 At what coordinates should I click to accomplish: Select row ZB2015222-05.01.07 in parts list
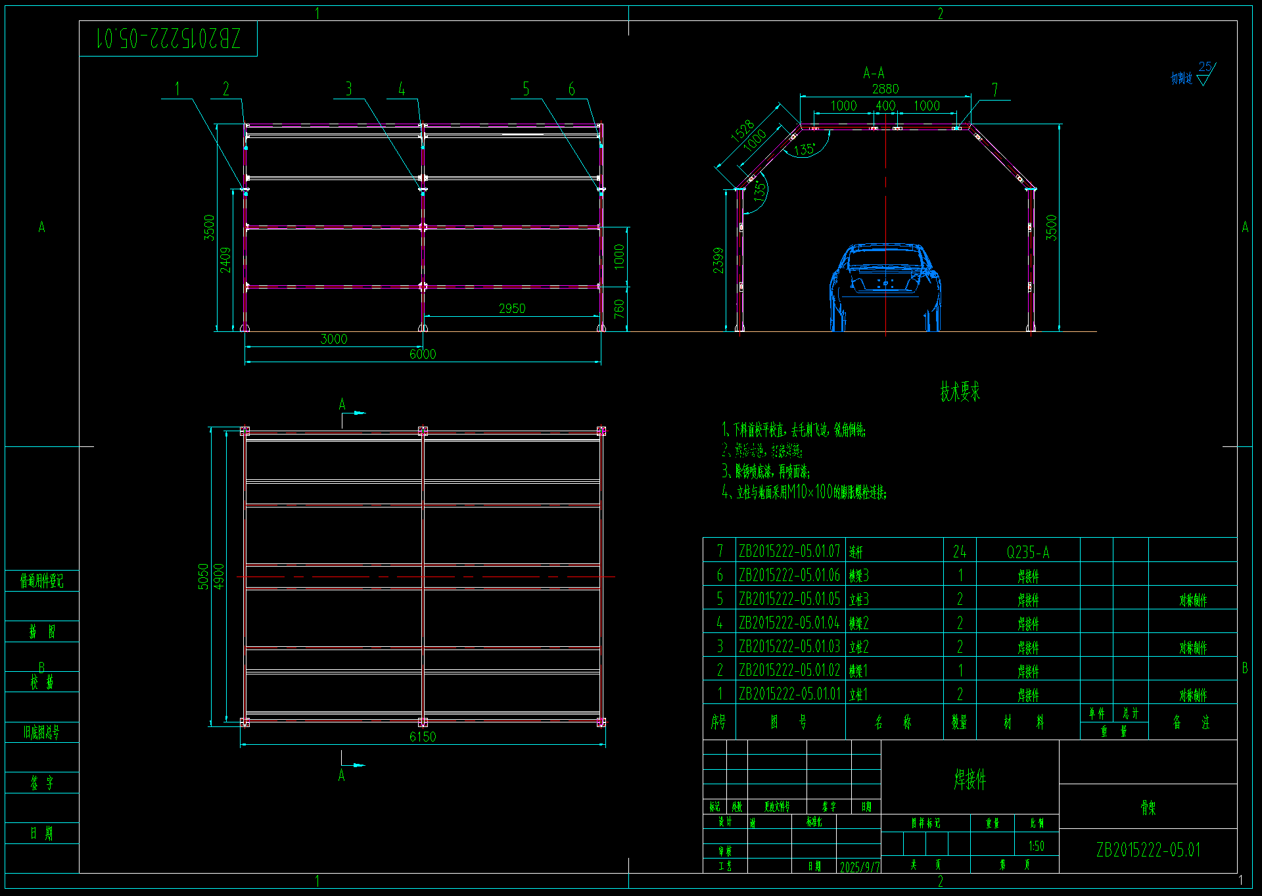tap(789, 551)
